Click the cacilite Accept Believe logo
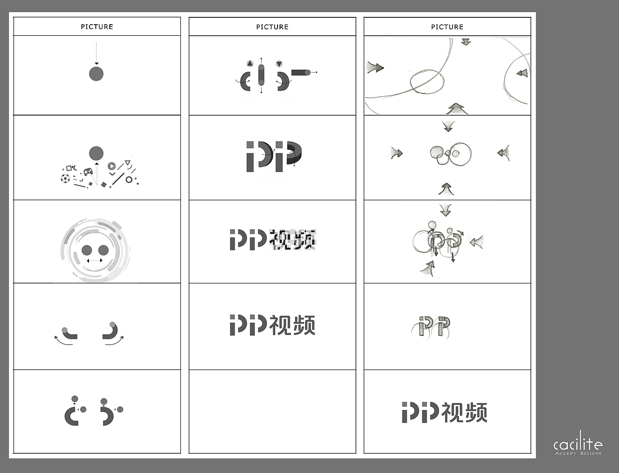 [578, 443]
